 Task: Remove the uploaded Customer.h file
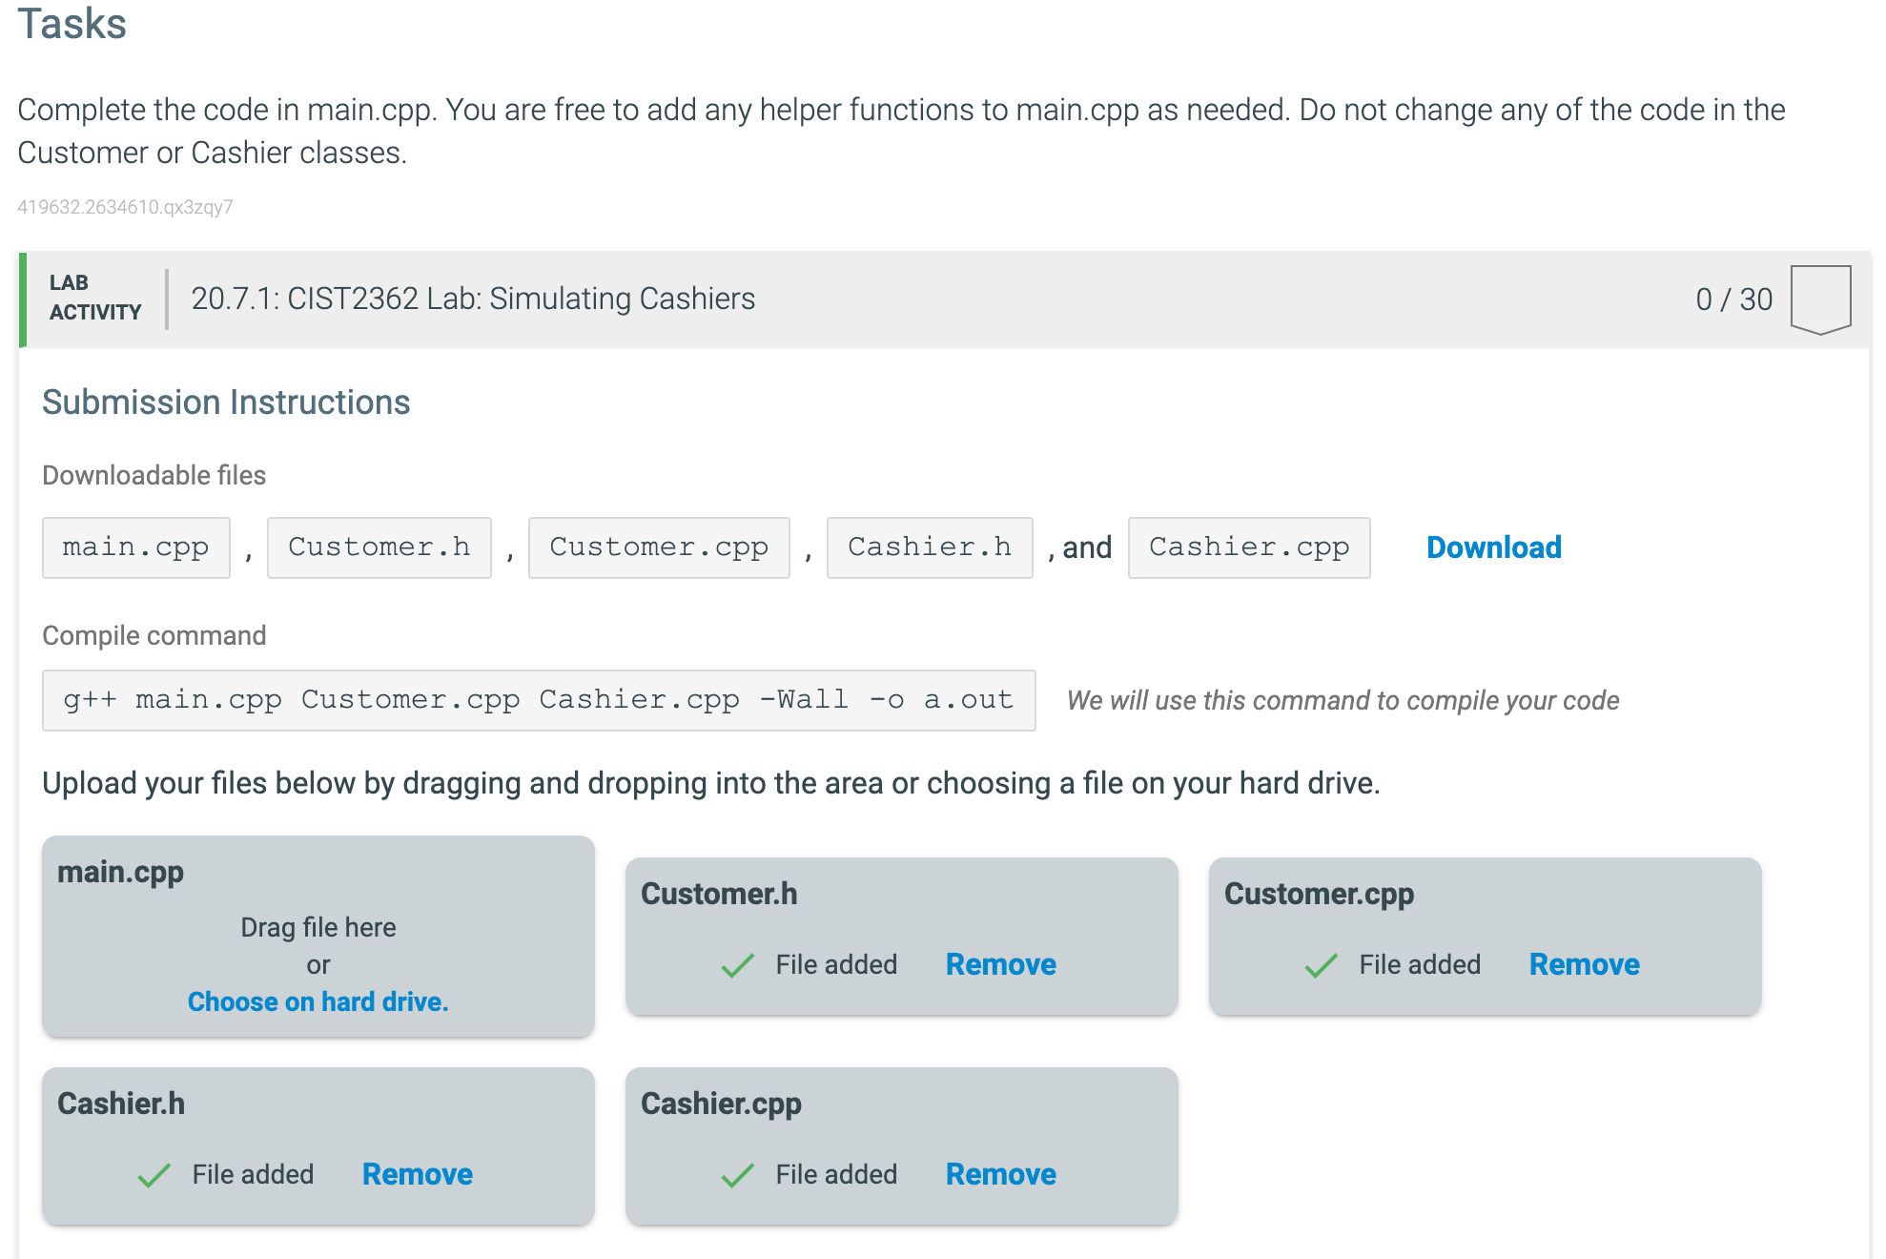(x=1000, y=964)
